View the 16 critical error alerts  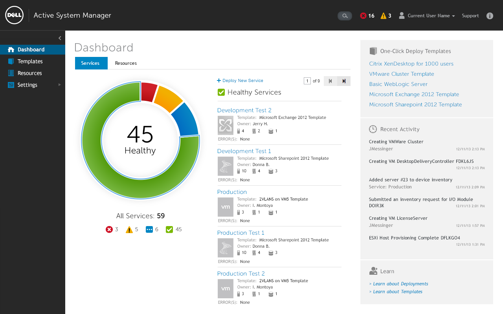(367, 16)
